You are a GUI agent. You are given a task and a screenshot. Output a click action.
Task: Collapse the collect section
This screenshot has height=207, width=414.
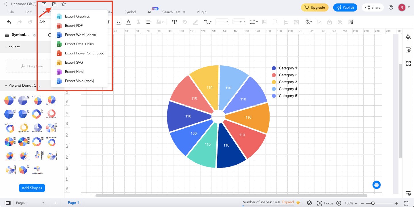[x=6, y=47]
